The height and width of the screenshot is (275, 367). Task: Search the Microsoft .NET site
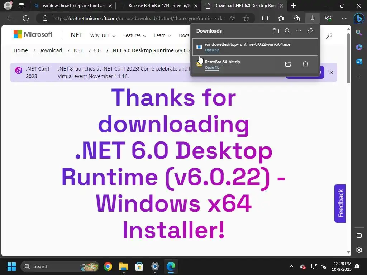pos(329,35)
